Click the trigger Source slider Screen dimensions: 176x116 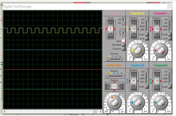114,59
